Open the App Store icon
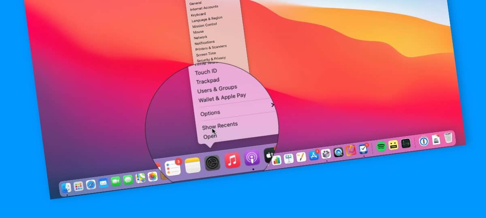 [x=314, y=155]
